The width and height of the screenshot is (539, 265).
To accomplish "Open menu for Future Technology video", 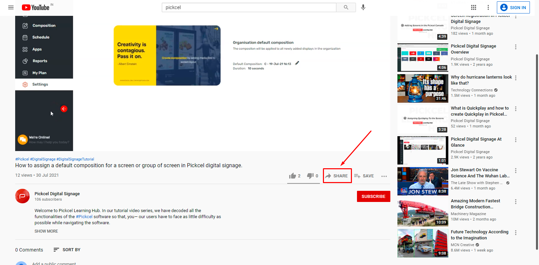I will click(x=516, y=233).
